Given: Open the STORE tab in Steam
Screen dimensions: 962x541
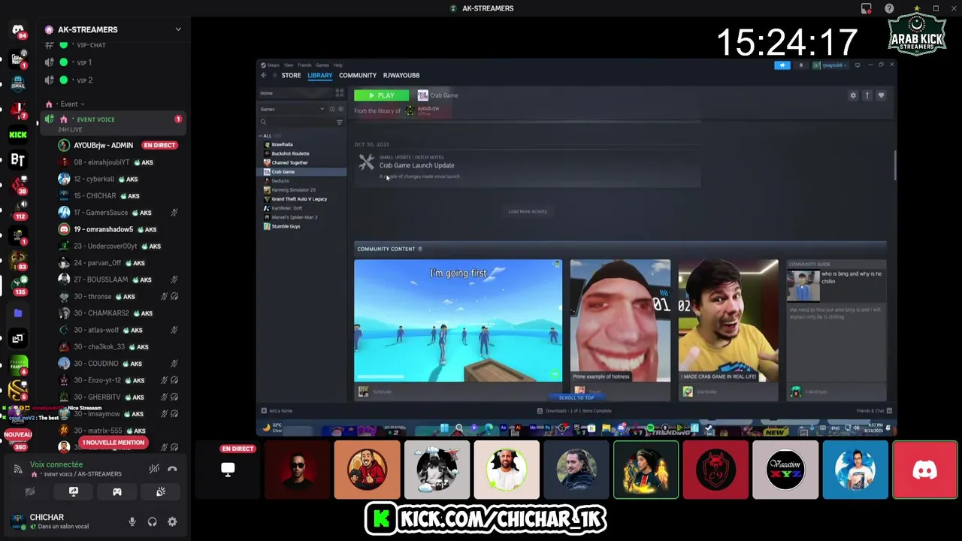Looking at the screenshot, I should pos(291,75).
